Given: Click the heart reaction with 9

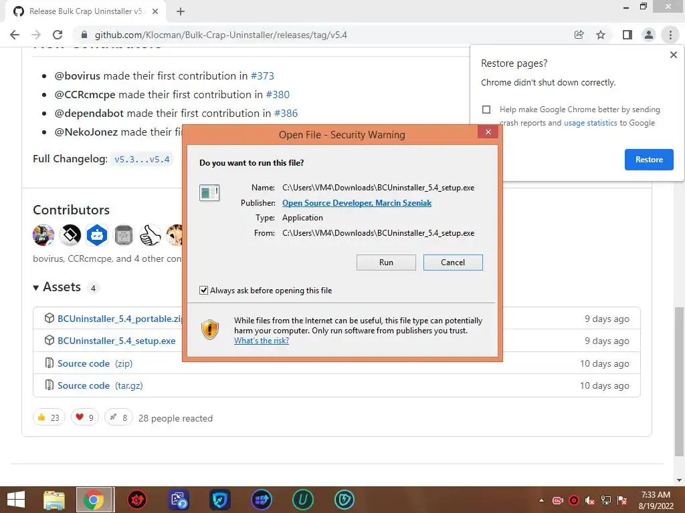Looking at the screenshot, I should [85, 417].
